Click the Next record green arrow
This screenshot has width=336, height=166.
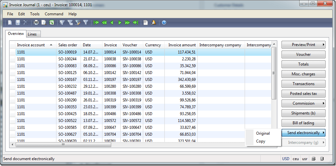120,23
